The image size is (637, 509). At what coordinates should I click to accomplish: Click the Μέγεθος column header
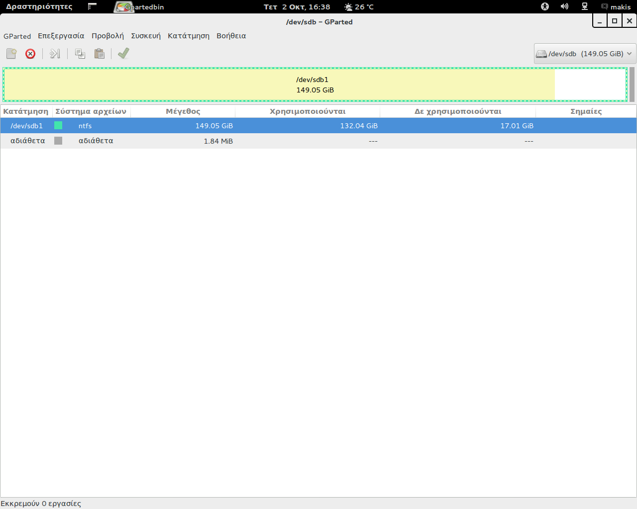coord(183,111)
